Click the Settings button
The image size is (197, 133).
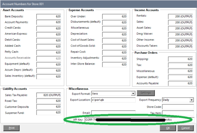coord(146,93)
